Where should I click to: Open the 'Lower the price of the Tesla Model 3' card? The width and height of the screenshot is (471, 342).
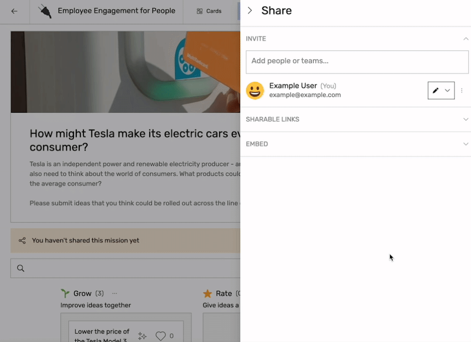click(x=126, y=332)
